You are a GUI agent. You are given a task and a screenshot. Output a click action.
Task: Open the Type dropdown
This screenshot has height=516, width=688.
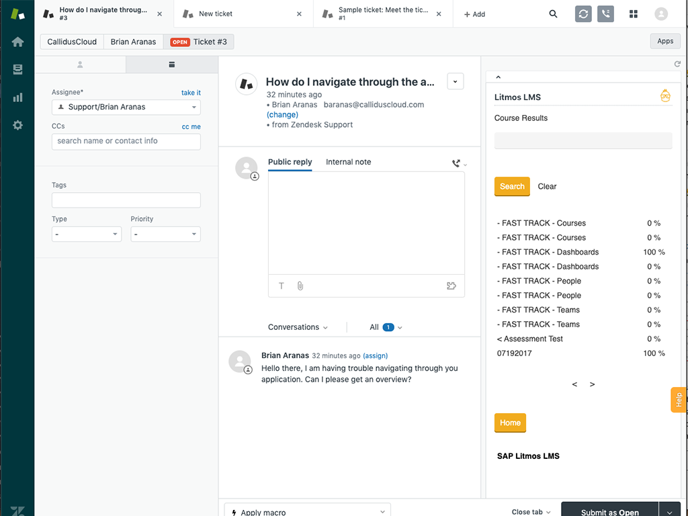pyautogui.click(x=87, y=234)
